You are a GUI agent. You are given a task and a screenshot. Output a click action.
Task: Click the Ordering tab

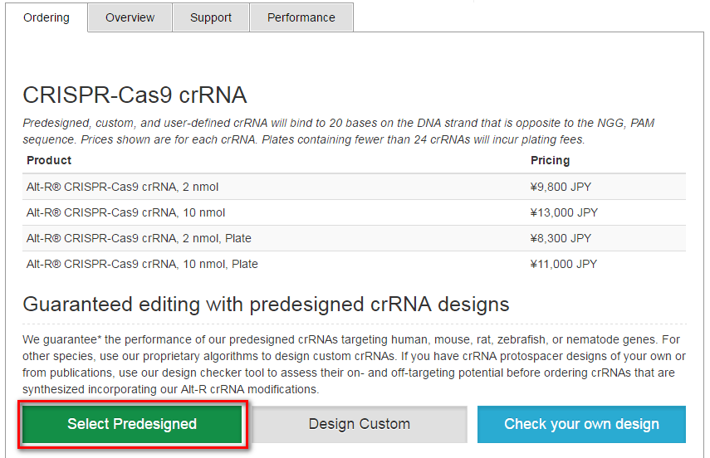47,17
